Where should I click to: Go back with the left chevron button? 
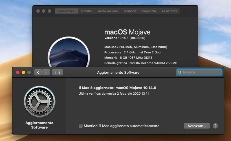[38, 72]
